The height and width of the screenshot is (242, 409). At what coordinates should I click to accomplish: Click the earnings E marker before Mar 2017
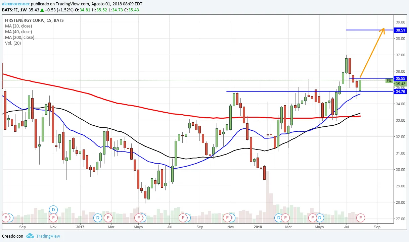(x=108, y=218)
